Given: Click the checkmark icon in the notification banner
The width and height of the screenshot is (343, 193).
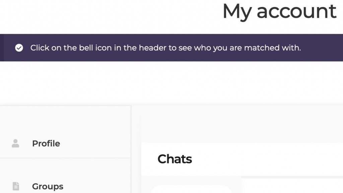Looking at the screenshot, I should pos(19,48).
